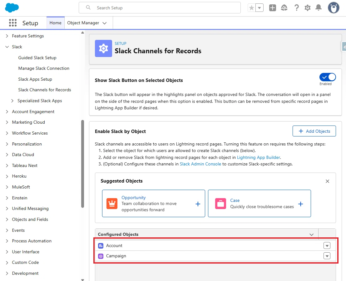The height and width of the screenshot is (281, 346).
Task: Sort the Configured Objects column chevron
Action: (x=312, y=235)
